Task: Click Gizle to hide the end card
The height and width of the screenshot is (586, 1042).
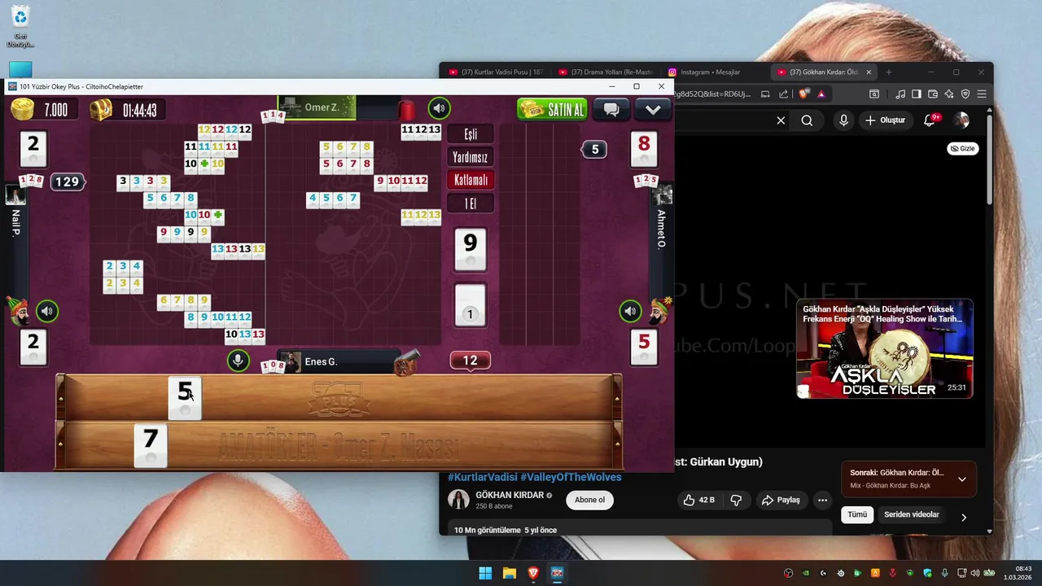Action: point(963,149)
